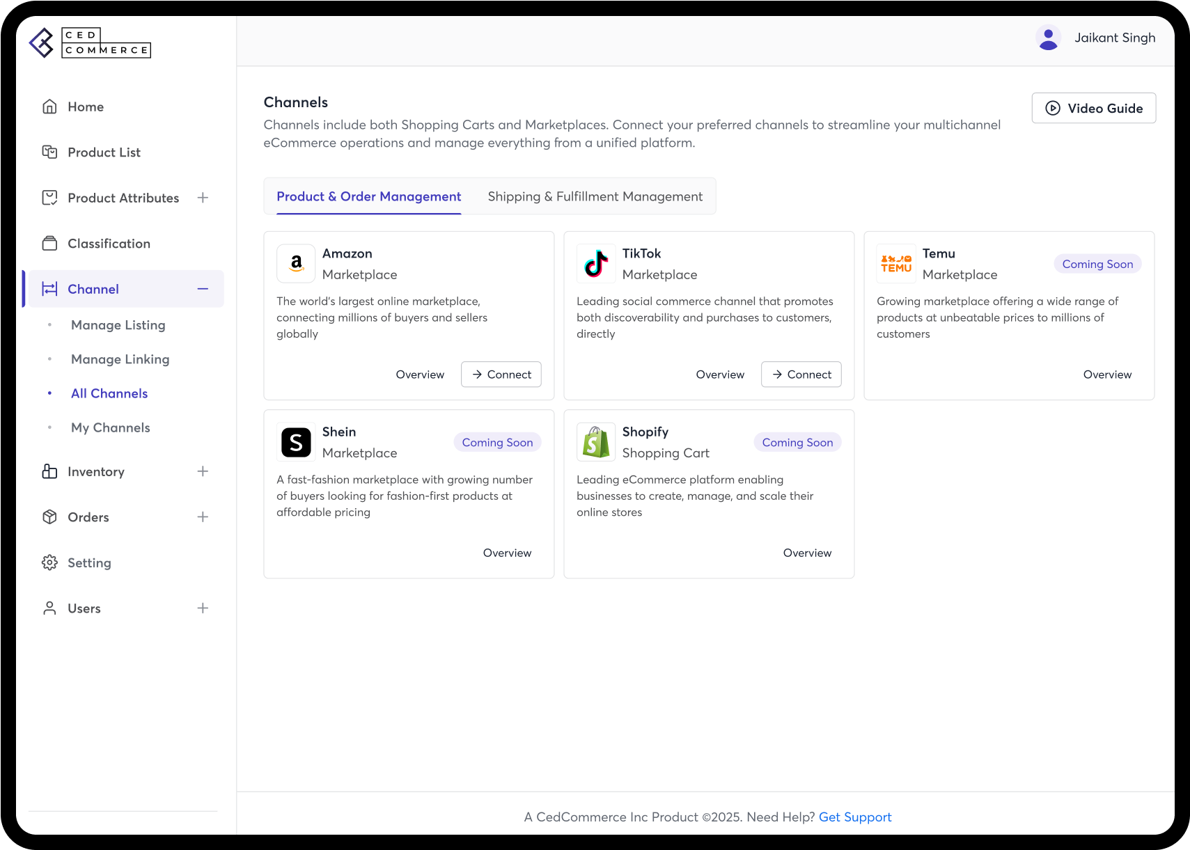The height and width of the screenshot is (850, 1190).
Task: Open Shein Overview
Action: tap(507, 553)
